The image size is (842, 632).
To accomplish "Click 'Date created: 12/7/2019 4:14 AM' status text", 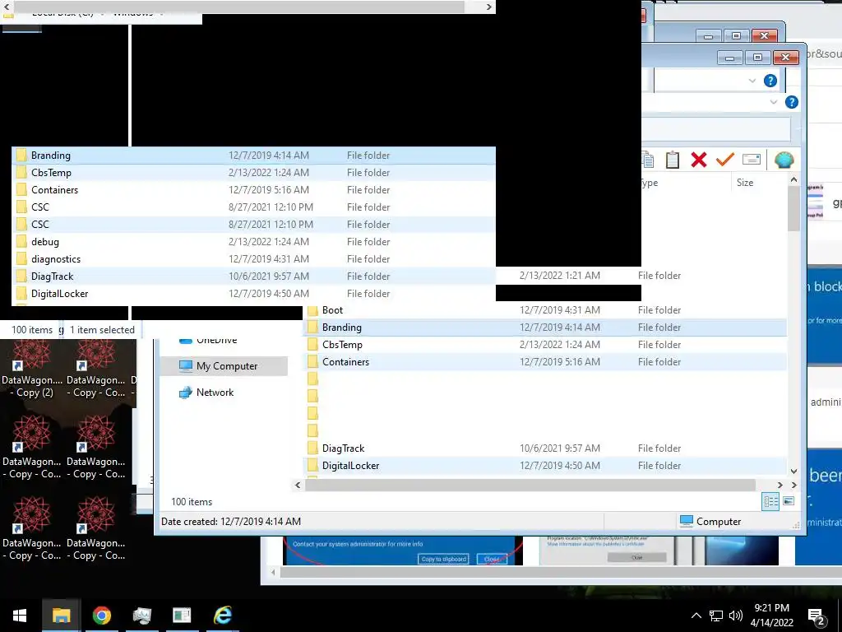I will pyautogui.click(x=231, y=521).
